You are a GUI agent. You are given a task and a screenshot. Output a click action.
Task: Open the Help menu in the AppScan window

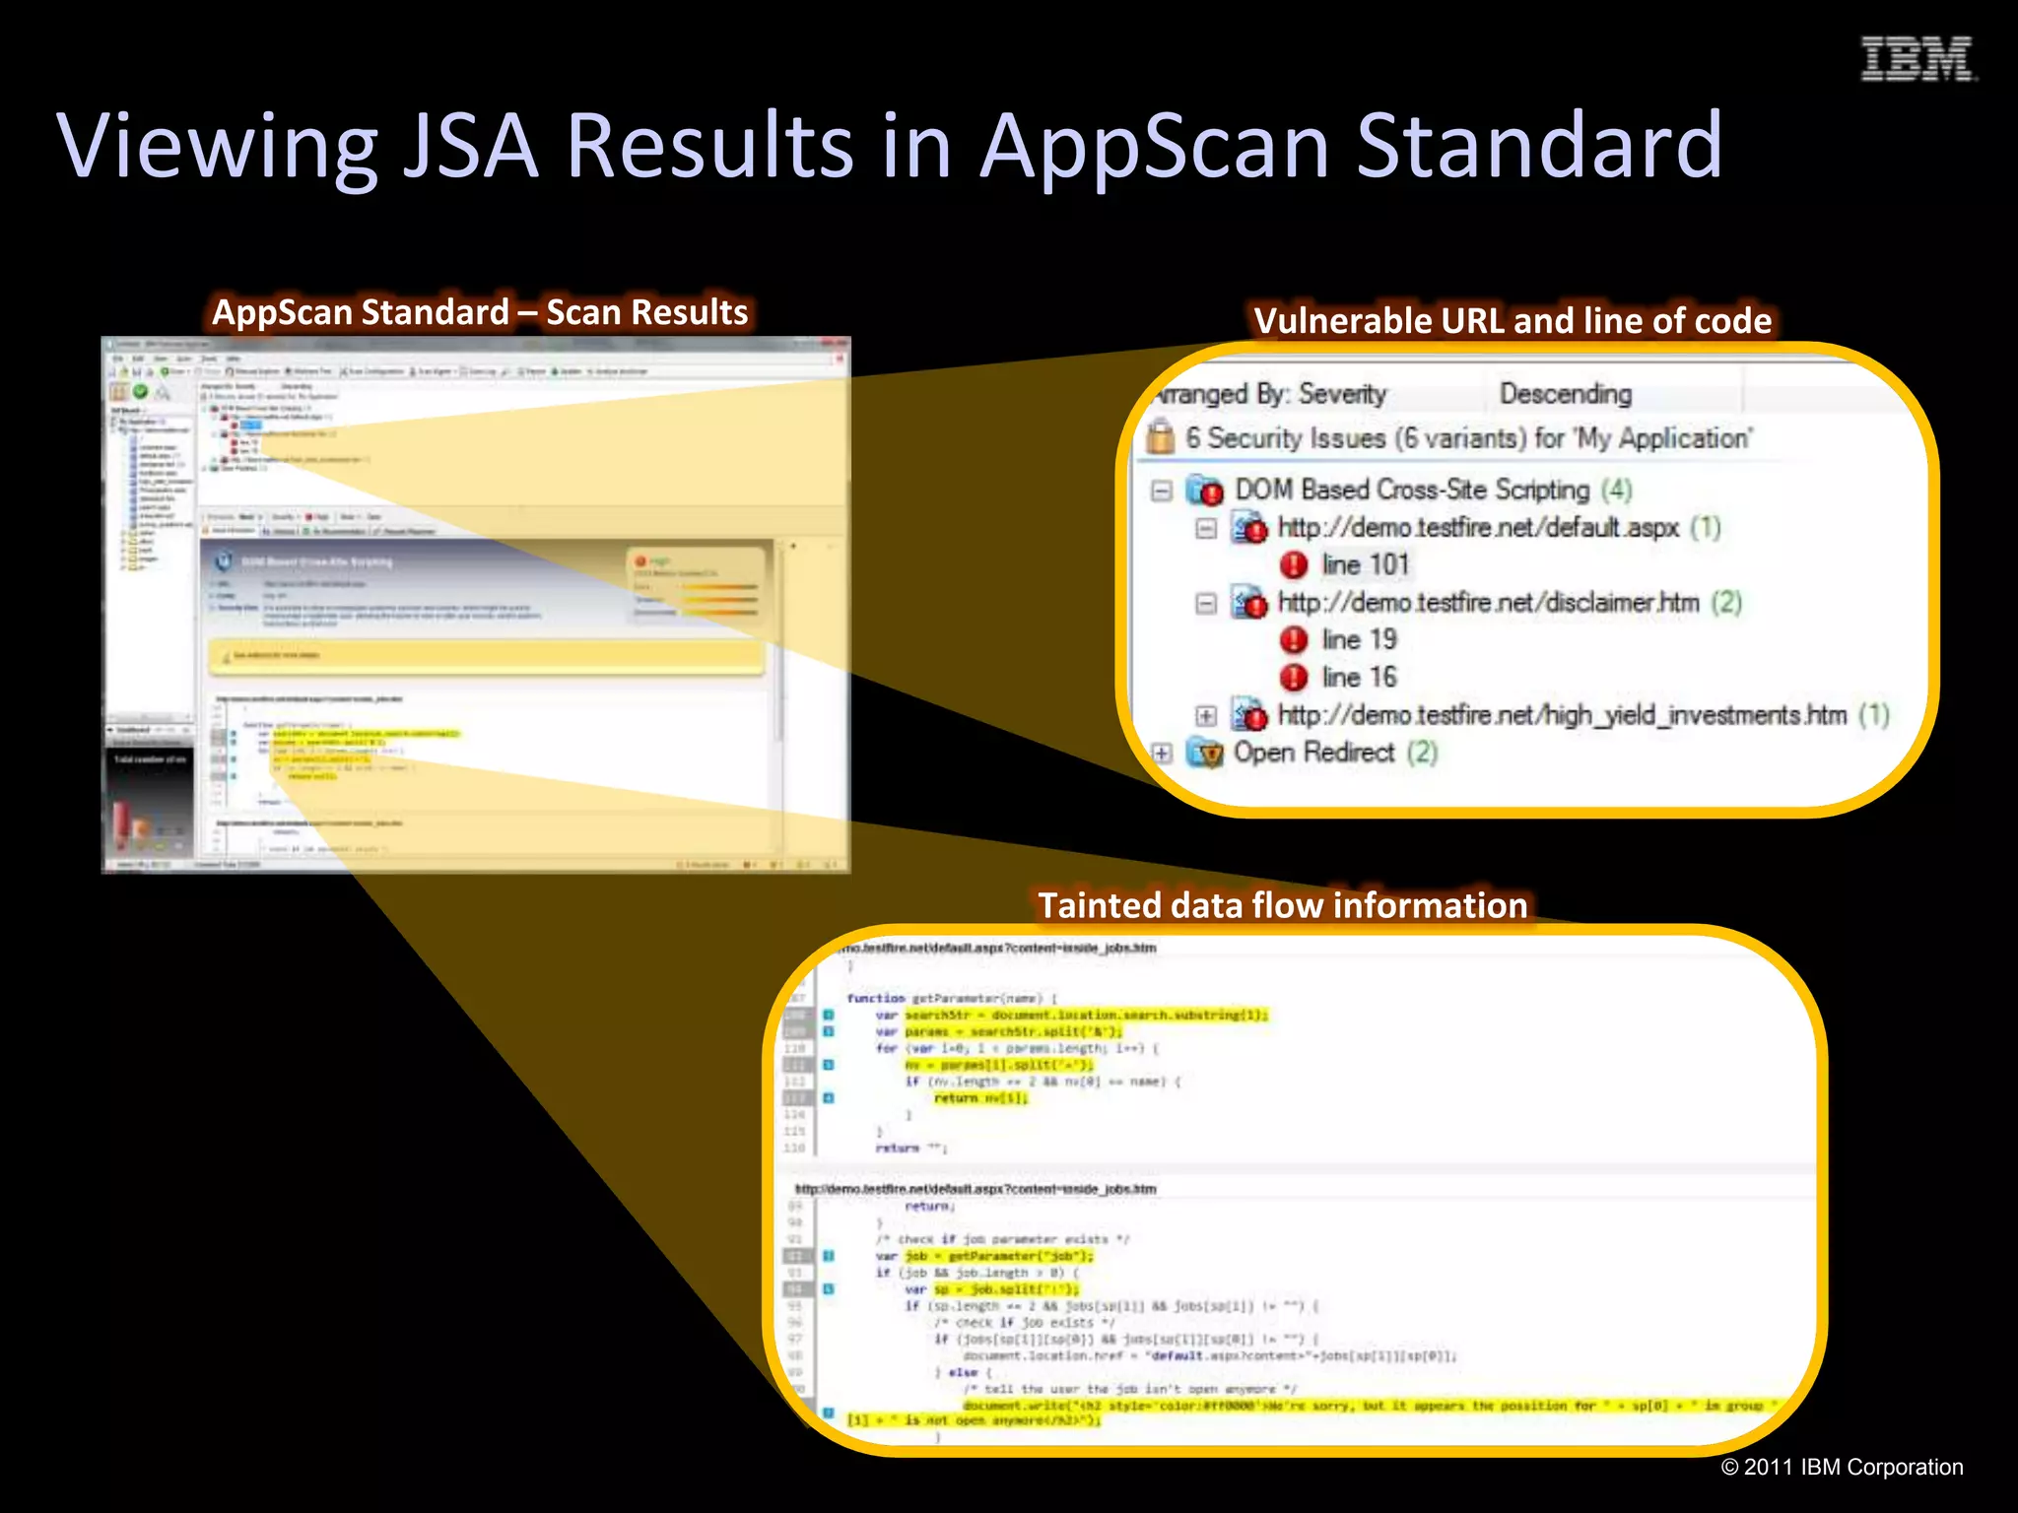tap(234, 359)
